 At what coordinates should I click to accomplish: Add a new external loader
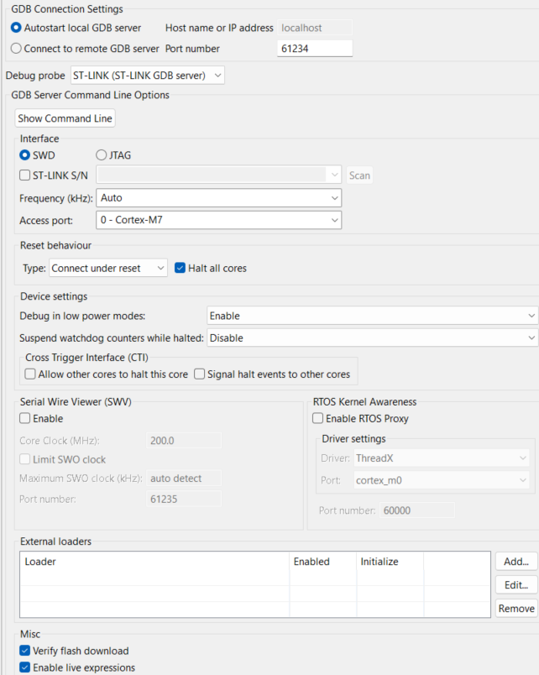(515, 562)
